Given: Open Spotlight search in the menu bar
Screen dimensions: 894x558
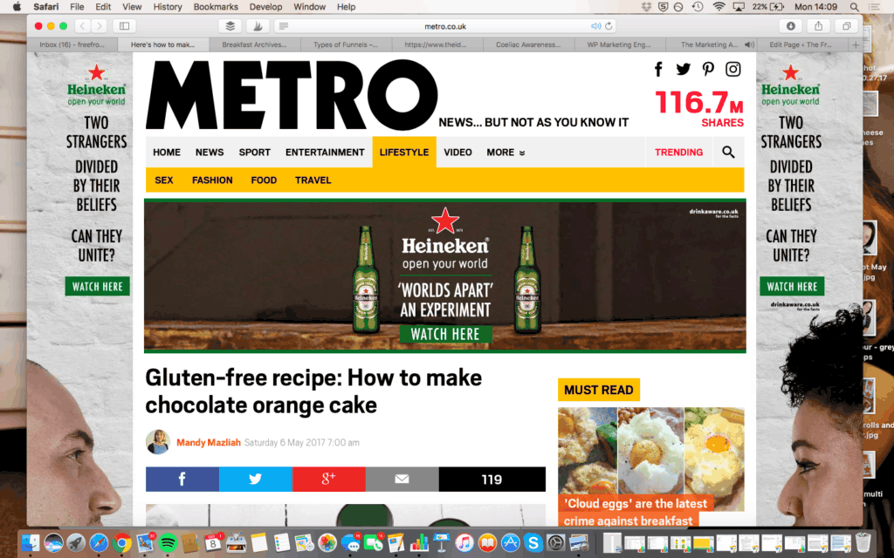Looking at the screenshot, I should coord(854,7).
